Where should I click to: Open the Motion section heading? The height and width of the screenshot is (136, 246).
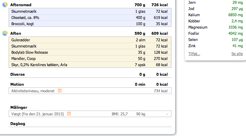pyautogui.click(x=17, y=84)
